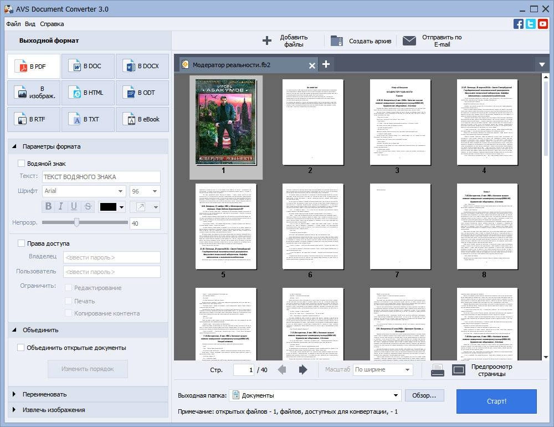Expand the Извлечь изображения section
The height and width of the screenshot is (427, 554).
(14, 410)
